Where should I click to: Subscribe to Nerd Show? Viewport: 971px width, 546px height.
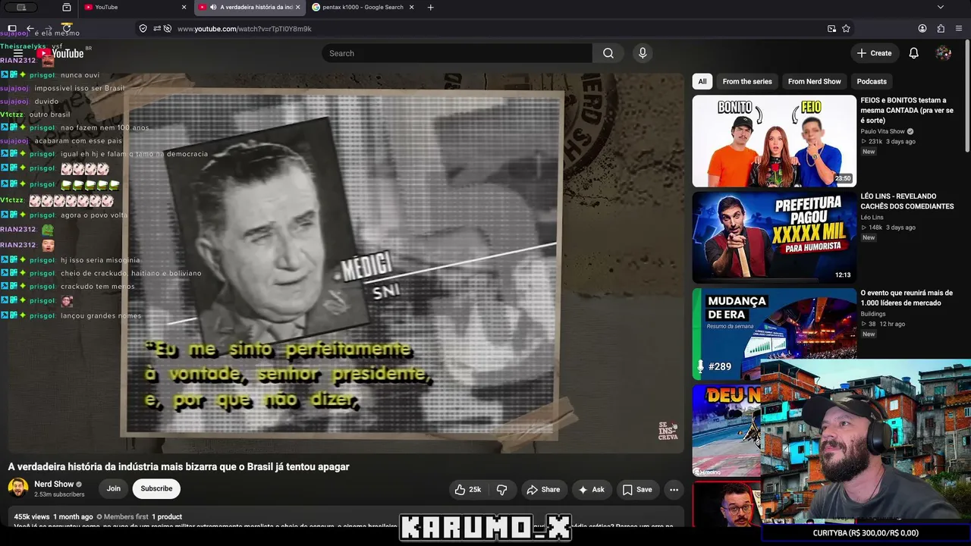point(156,489)
